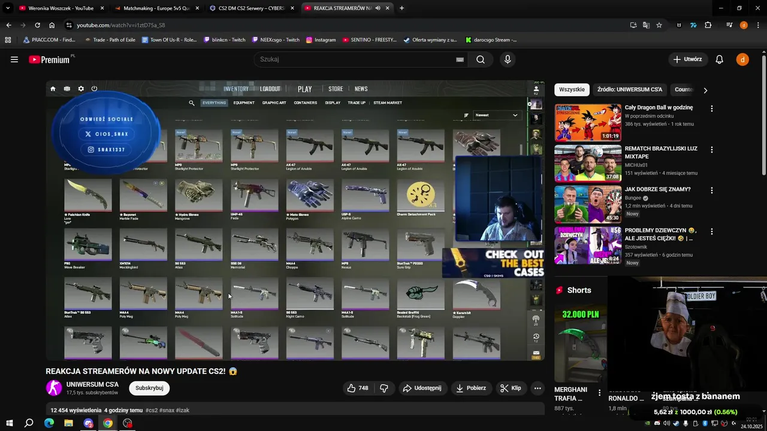Click the video player area

click(295, 220)
